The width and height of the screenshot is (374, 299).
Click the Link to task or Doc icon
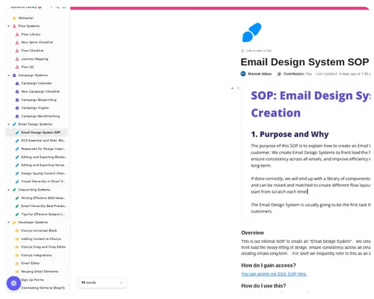tap(242, 51)
